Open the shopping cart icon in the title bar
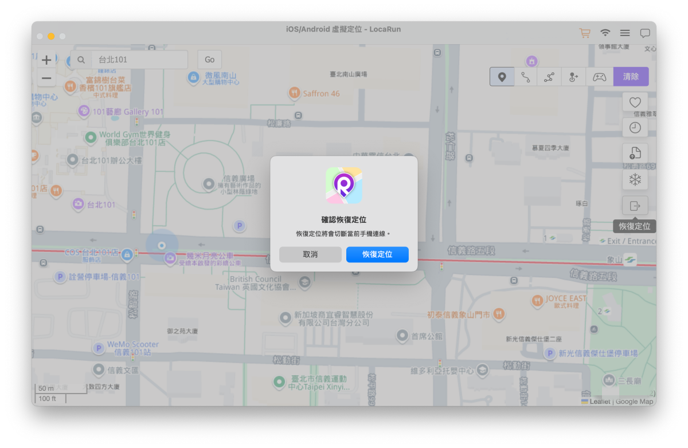The height and width of the screenshot is (448, 688). point(584,33)
